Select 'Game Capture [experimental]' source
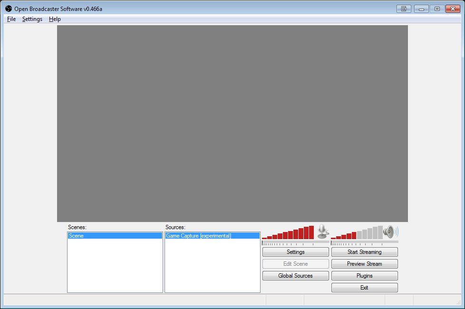Viewport: 465px width, 309px height. (213, 236)
